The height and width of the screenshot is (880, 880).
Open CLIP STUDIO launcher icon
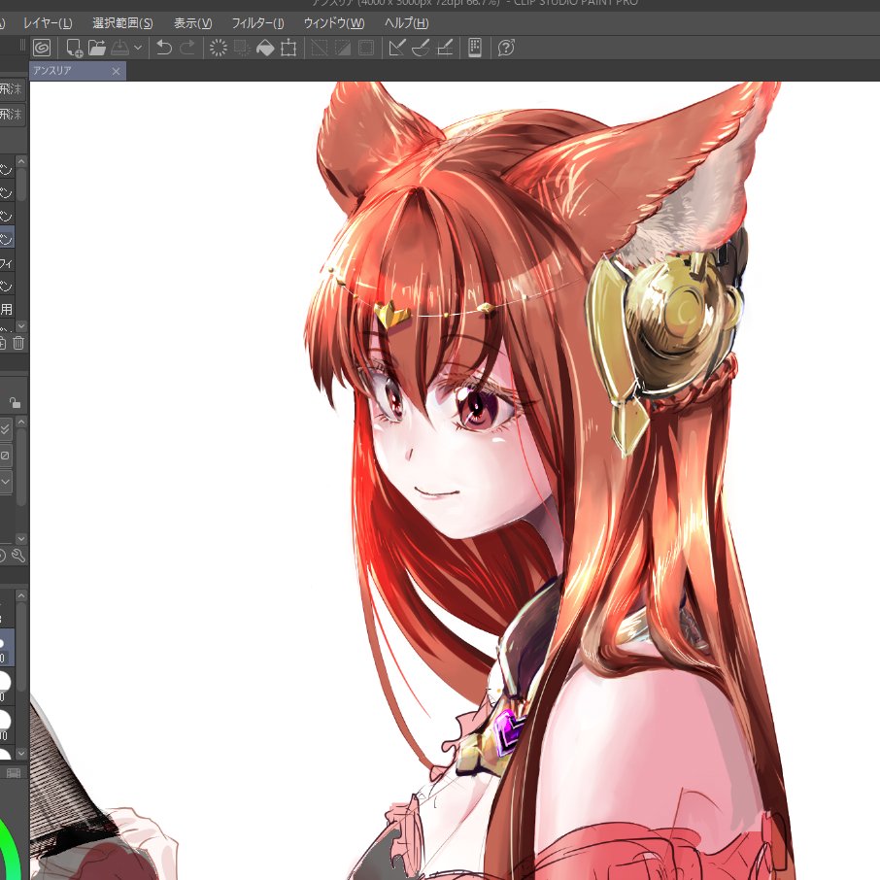[42, 48]
